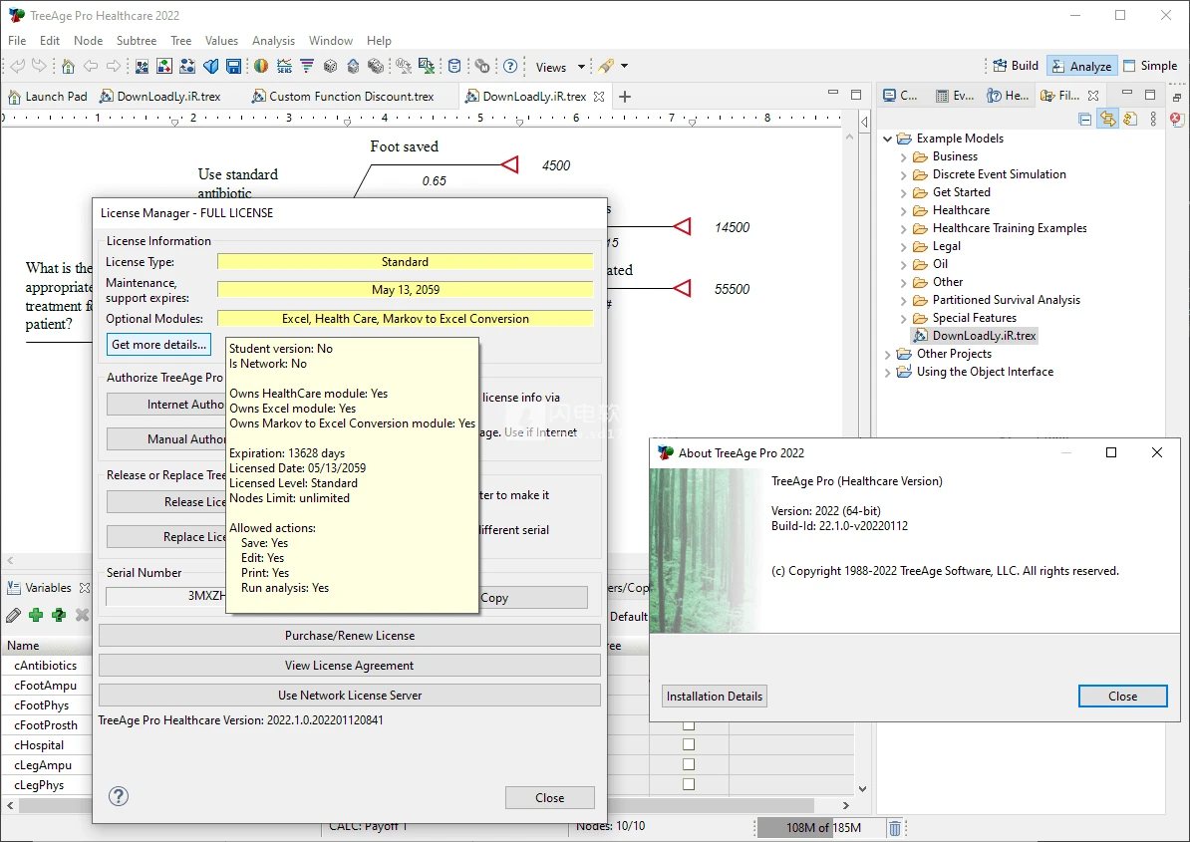Click the Home icon in the toolbar
The image size is (1190, 842).
pyautogui.click(x=69, y=67)
